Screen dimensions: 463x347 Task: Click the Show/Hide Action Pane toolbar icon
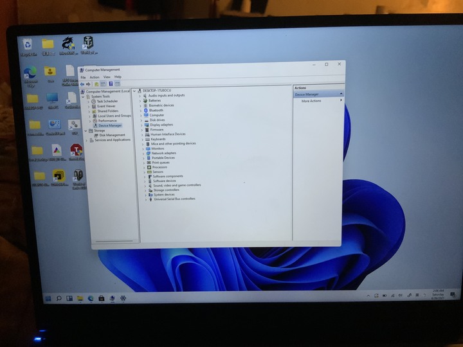(118, 84)
